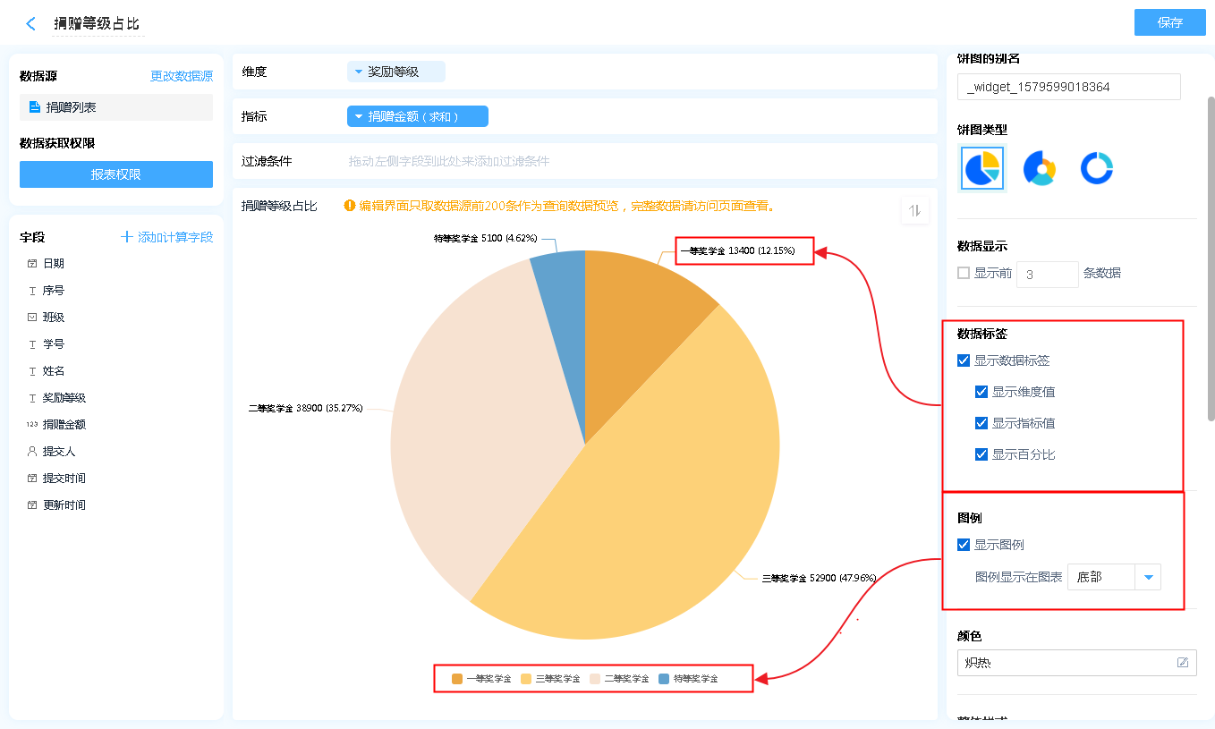Click the back arrow icon
1215x729 pixels.
(31, 24)
